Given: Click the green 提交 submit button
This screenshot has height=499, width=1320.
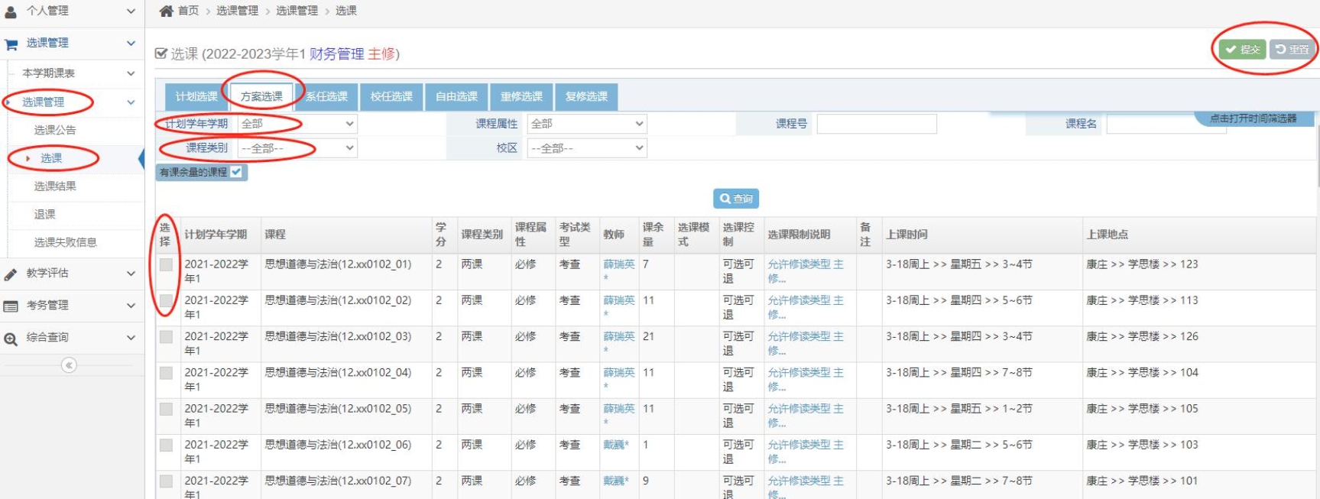Looking at the screenshot, I should pyautogui.click(x=1242, y=50).
